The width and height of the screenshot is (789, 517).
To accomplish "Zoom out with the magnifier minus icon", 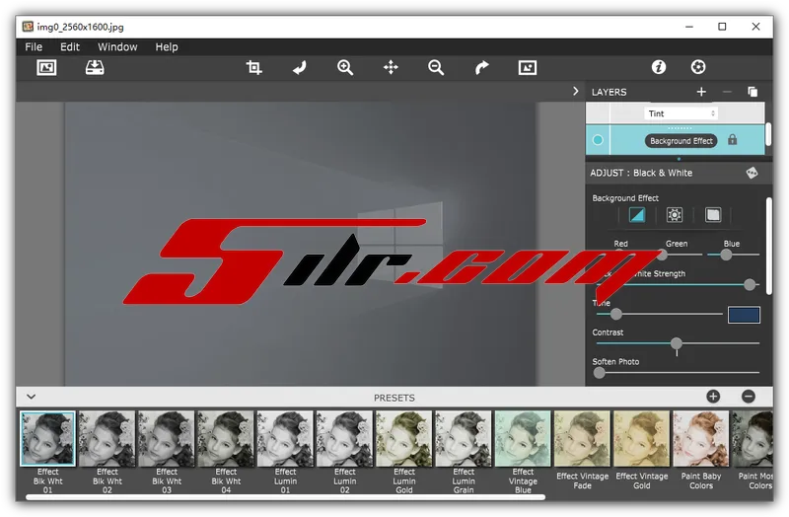I will pos(436,67).
